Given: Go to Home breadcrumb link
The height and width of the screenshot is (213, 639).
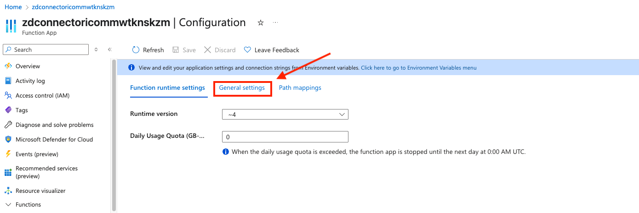Looking at the screenshot, I should tap(13, 7).
